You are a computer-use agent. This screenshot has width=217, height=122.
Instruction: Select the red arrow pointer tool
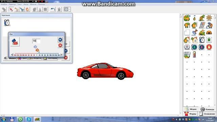(x=11, y=9)
